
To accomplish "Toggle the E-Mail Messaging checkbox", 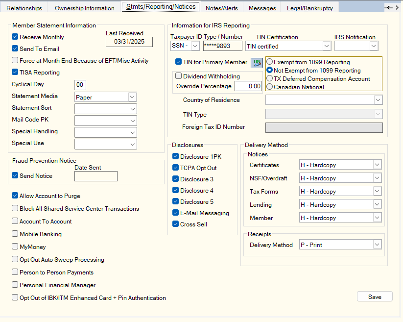I will coord(175,213).
